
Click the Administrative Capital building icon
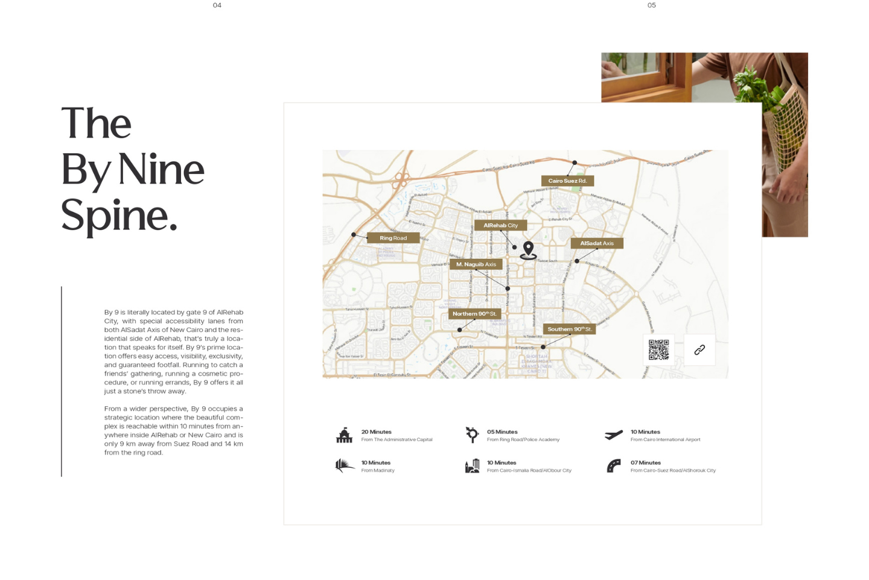(344, 435)
